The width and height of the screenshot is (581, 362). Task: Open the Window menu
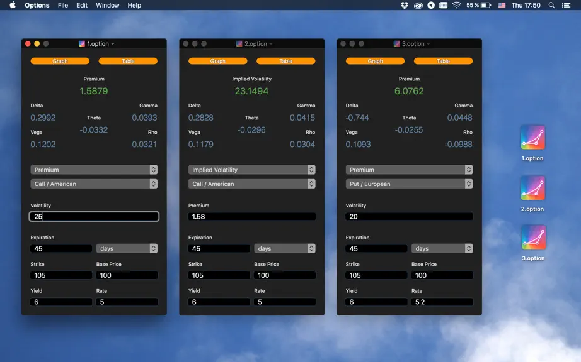[108, 5]
